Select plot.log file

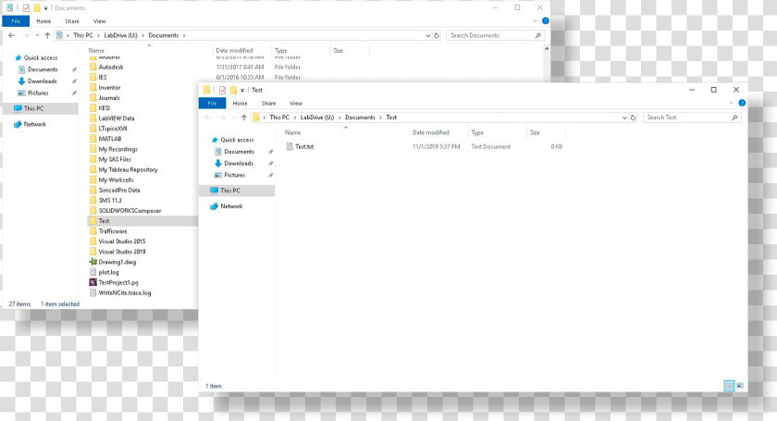108,272
